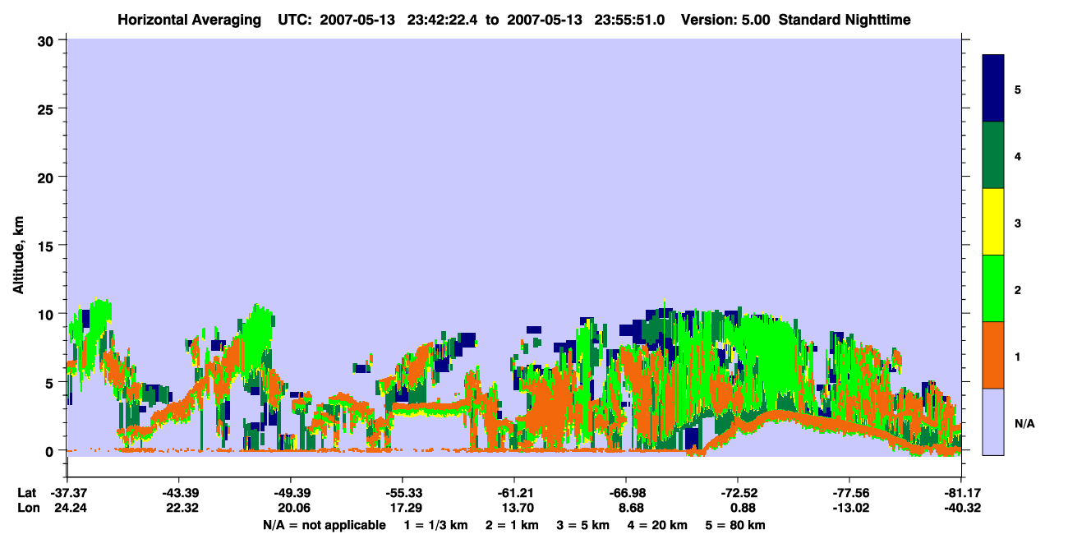The width and height of the screenshot is (1068, 548).
Task: Click latitude value -61.21
Action: coord(513,493)
